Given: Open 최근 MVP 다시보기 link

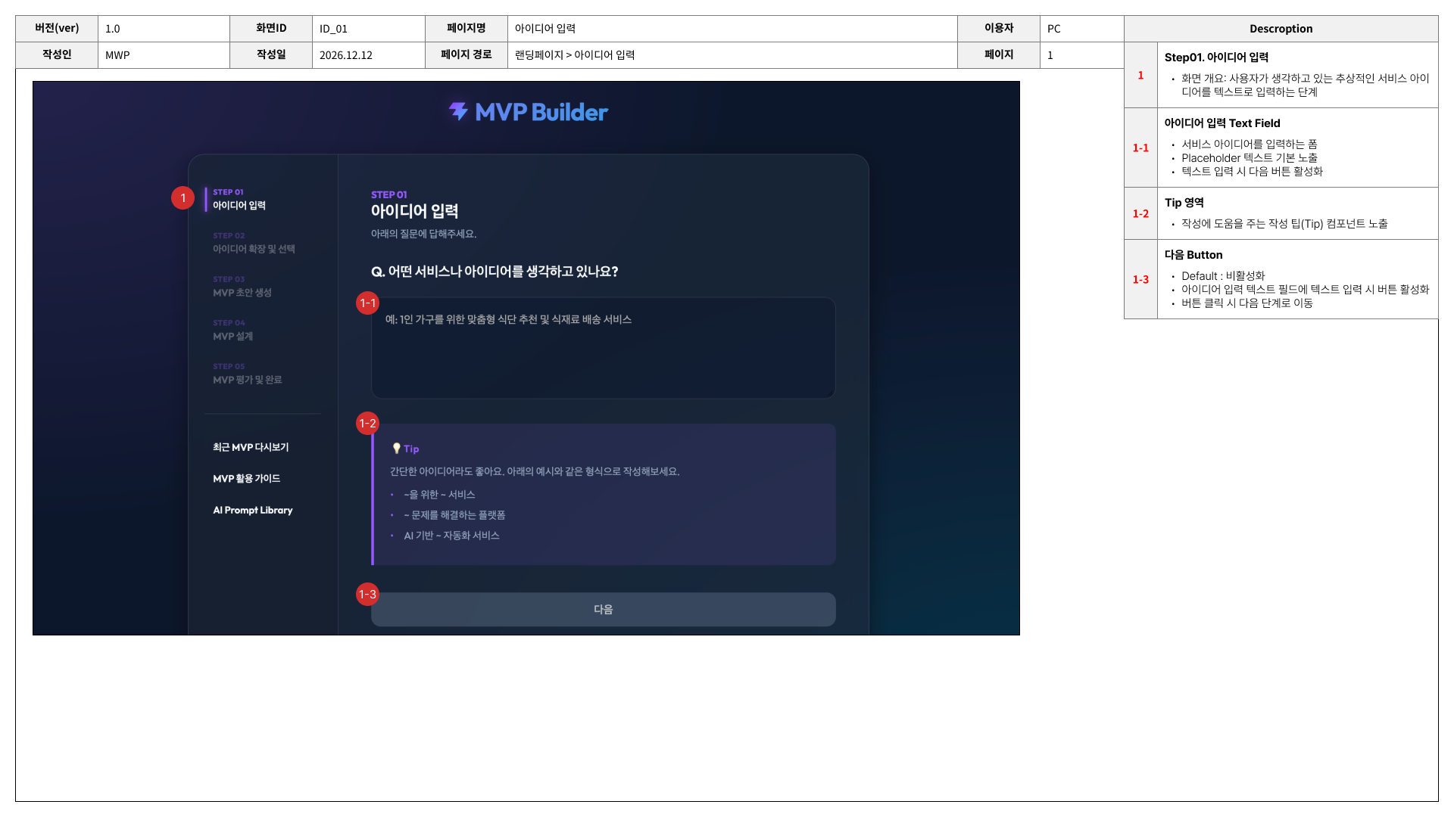Looking at the screenshot, I should (x=251, y=447).
